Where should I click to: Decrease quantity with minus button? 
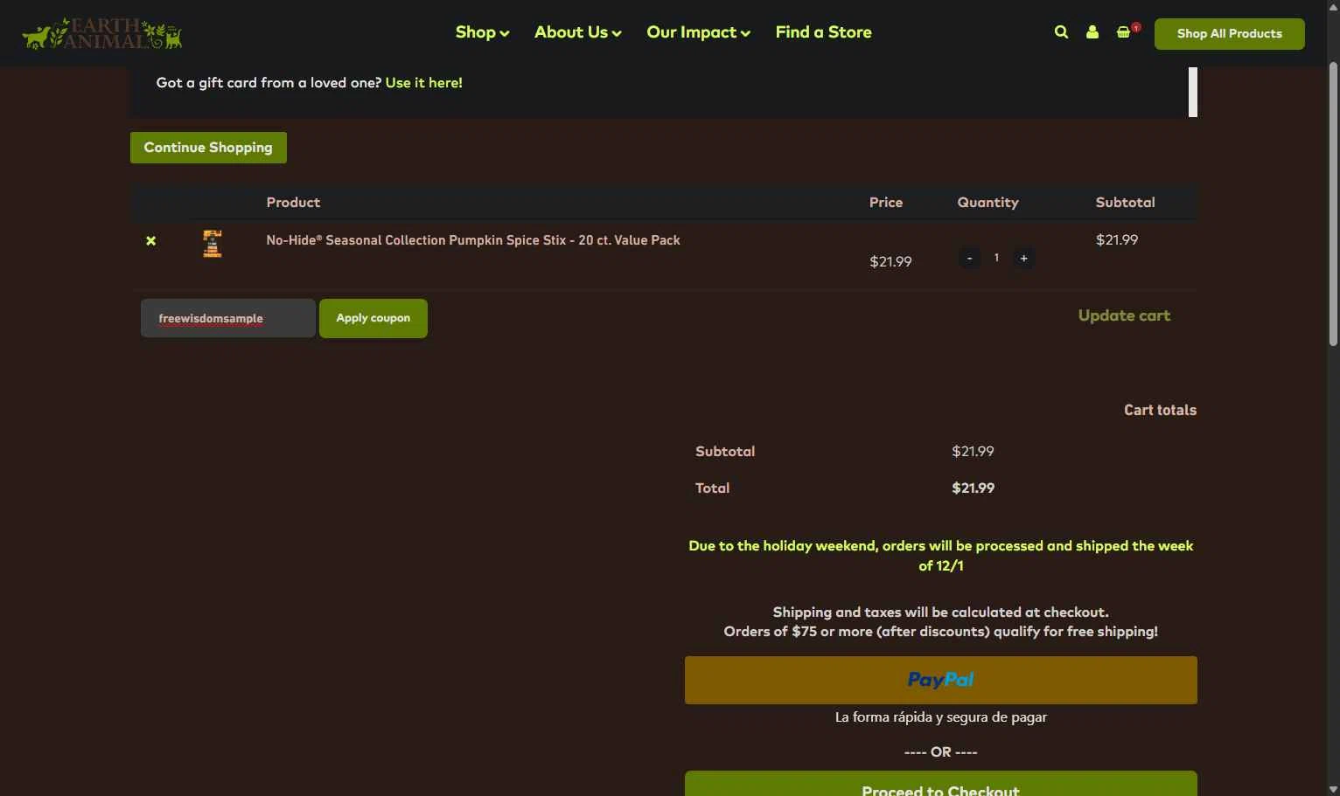click(x=969, y=258)
